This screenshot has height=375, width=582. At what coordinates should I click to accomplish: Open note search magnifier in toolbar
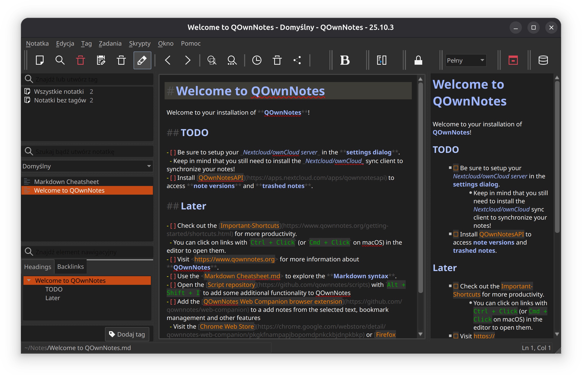(x=60, y=60)
